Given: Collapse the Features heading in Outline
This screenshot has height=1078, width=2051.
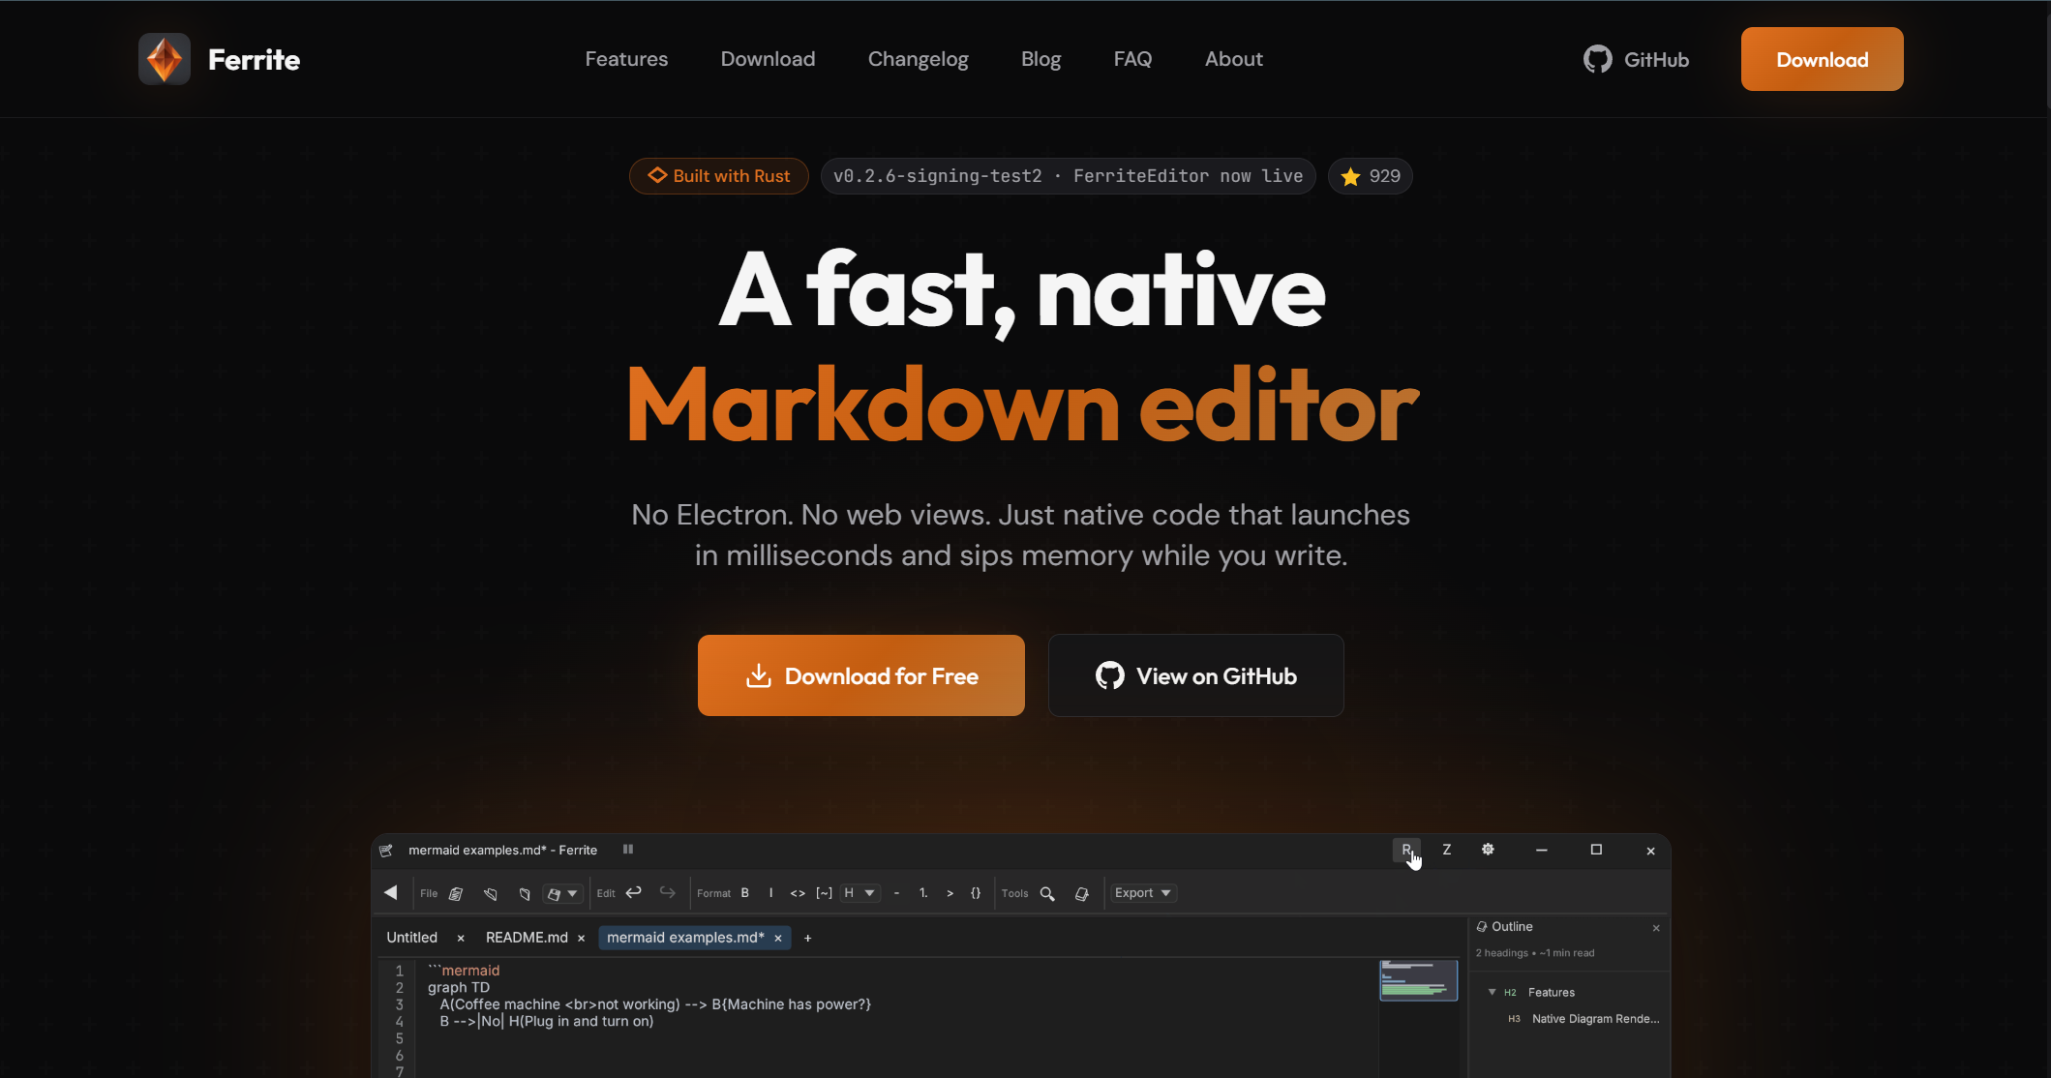Looking at the screenshot, I should pos(1492,992).
